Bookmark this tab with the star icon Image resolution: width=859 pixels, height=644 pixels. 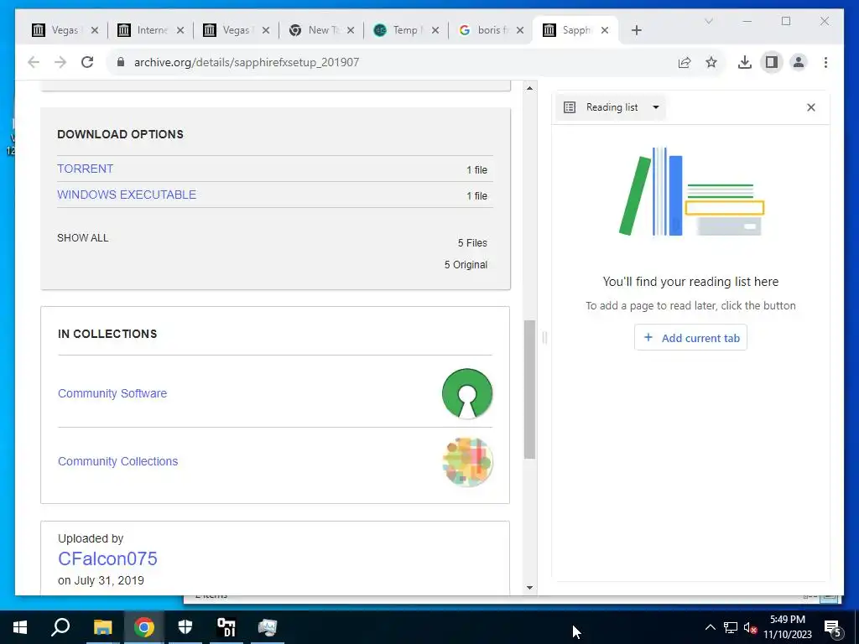(711, 62)
